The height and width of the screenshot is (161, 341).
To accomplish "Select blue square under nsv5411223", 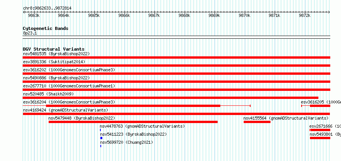I will 102,138.
